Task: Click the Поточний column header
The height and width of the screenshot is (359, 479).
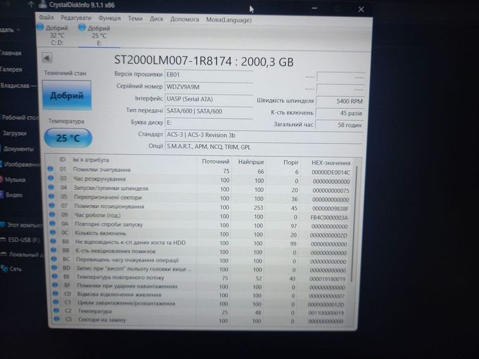Action: pyautogui.click(x=215, y=161)
